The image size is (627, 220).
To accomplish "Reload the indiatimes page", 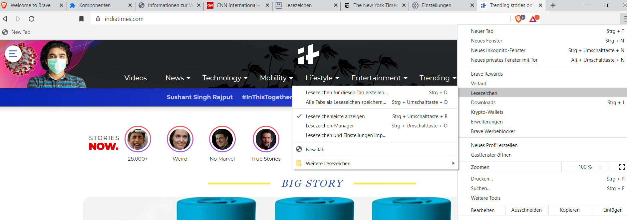I will 32,19.
